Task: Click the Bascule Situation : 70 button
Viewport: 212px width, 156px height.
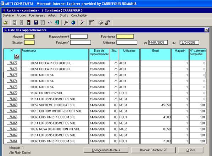Action: [x=154, y=150]
